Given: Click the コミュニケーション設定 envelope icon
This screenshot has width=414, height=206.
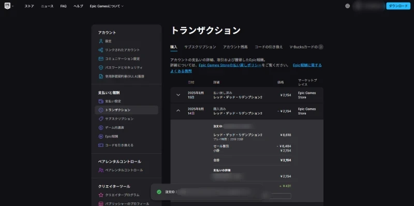Looking at the screenshot, I should 100,58.
